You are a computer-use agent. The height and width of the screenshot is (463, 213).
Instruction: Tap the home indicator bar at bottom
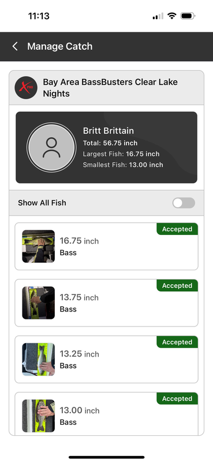[106, 457]
